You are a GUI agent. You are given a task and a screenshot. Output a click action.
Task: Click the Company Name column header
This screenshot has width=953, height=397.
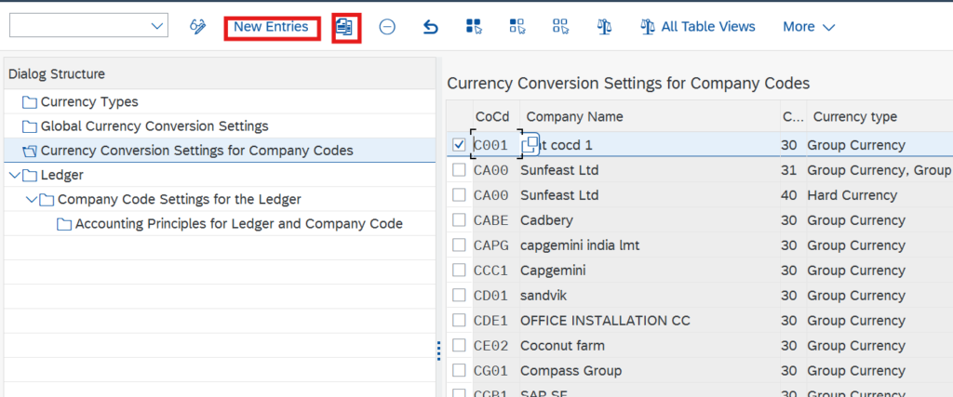pyautogui.click(x=572, y=117)
